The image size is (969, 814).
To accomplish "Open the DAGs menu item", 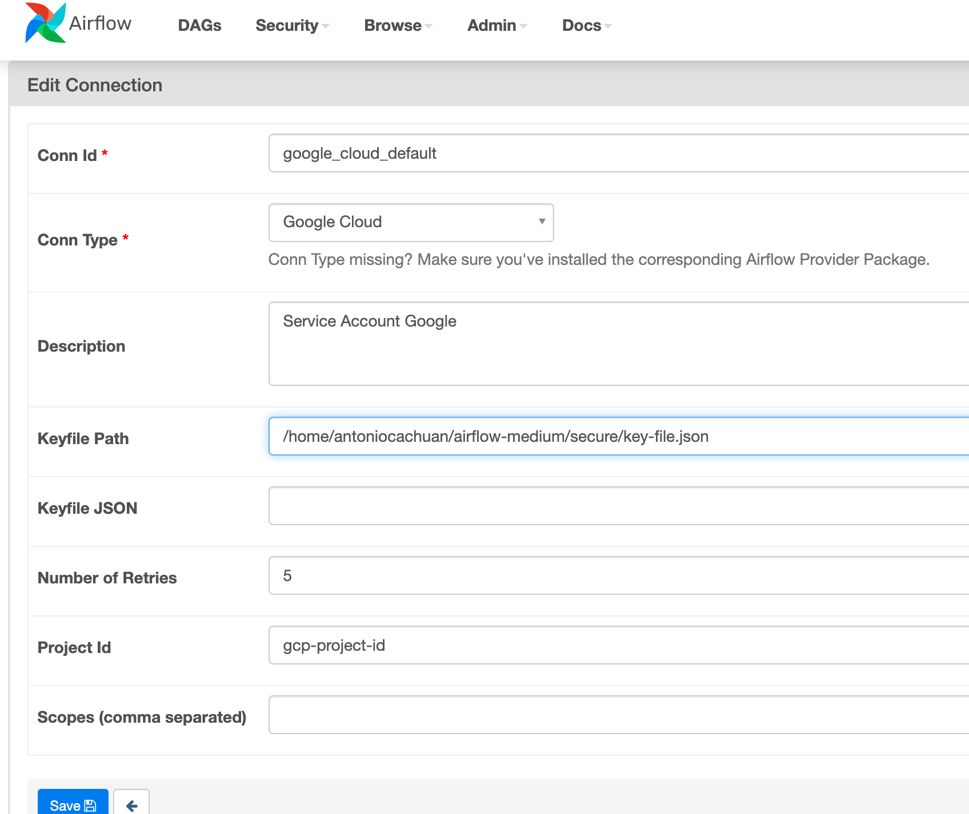I will pyautogui.click(x=199, y=26).
